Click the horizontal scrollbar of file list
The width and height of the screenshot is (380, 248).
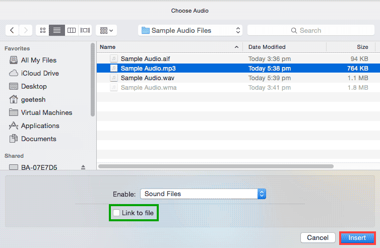coord(216,166)
